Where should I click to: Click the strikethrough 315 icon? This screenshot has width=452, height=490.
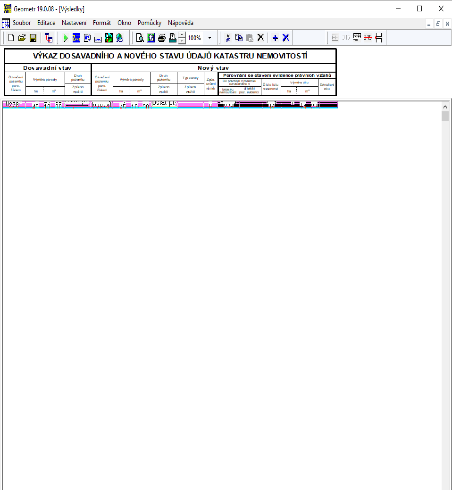368,38
